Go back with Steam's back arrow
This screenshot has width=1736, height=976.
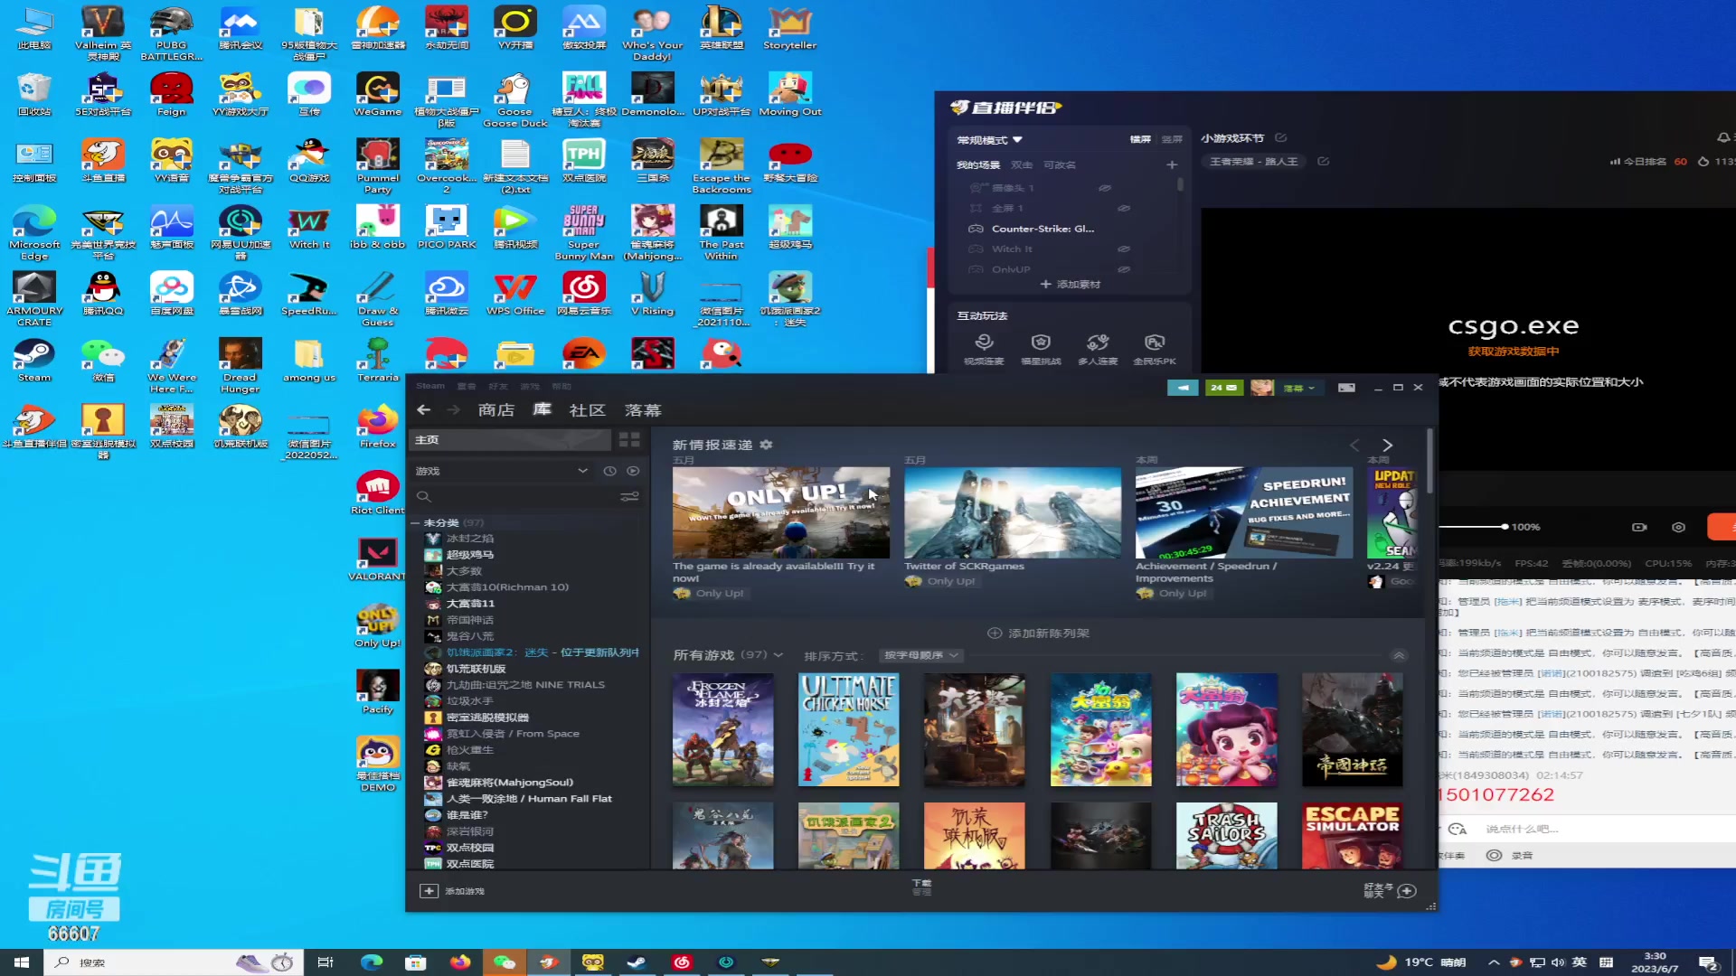click(x=423, y=410)
